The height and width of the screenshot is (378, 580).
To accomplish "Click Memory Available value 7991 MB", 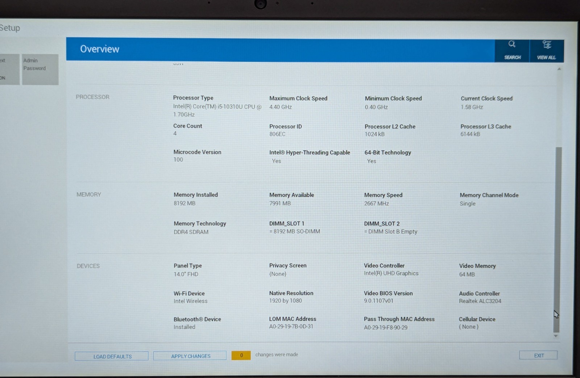I will coord(280,203).
